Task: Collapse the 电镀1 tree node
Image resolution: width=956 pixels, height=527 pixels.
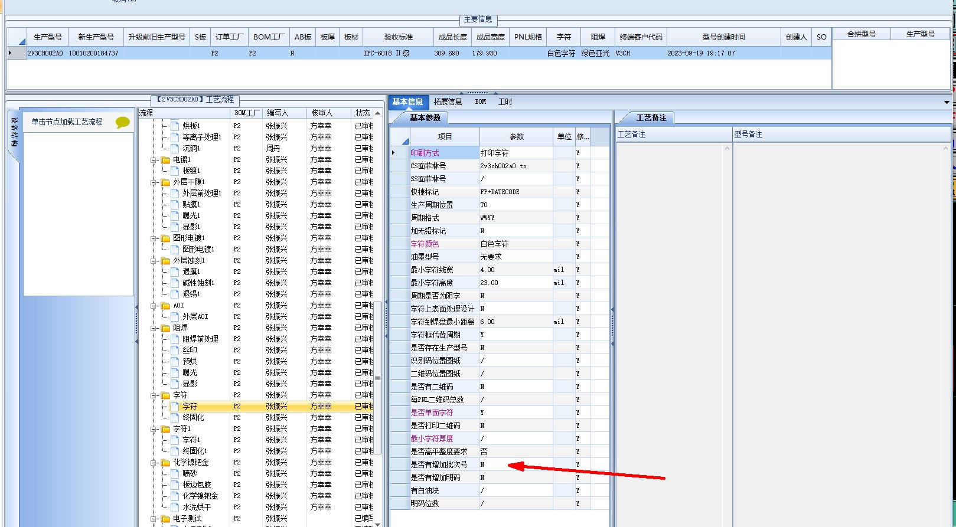Action: (154, 159)
